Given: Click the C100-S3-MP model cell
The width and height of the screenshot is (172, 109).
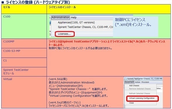Looking at the screenshot, I should 24,53.
